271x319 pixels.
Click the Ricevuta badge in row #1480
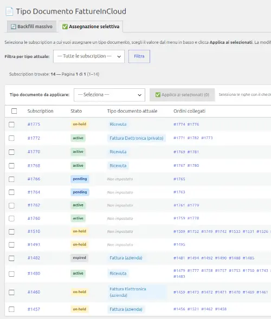tap(118, 274)
